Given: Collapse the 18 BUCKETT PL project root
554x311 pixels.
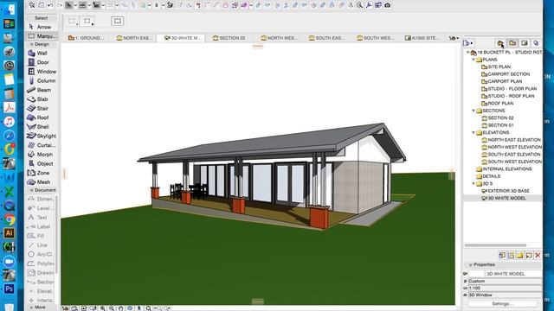Looking at the screenshot, I should (467, 52).
